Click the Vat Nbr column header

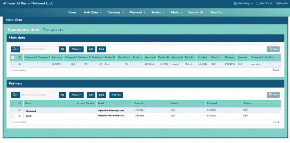click(x=272, y=57)
